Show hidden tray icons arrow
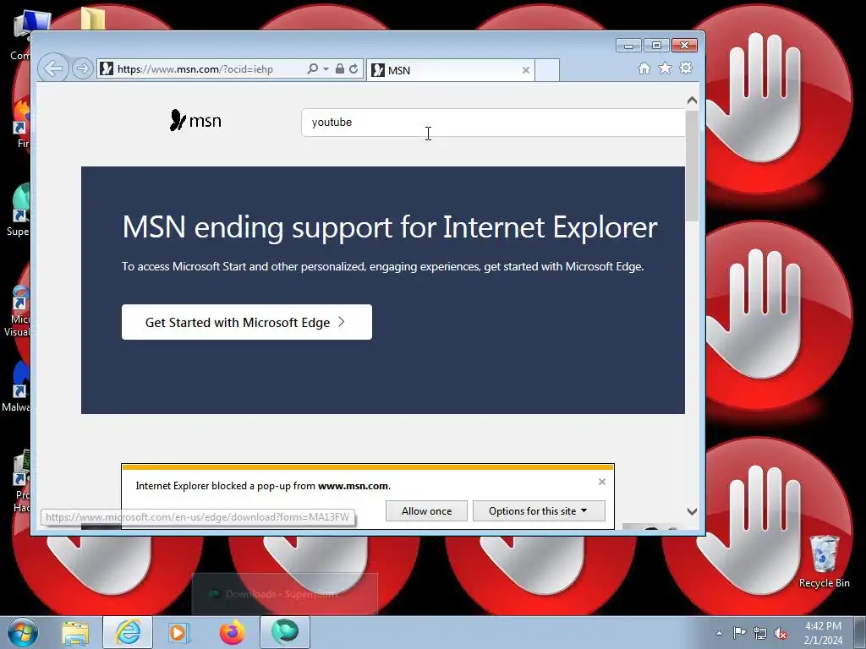 pyautogui.click(x=719, y=633)
